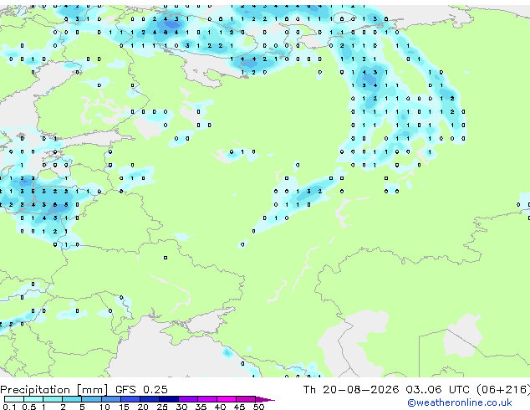Select the 30–35 mm purple swatch

(188, 399)
